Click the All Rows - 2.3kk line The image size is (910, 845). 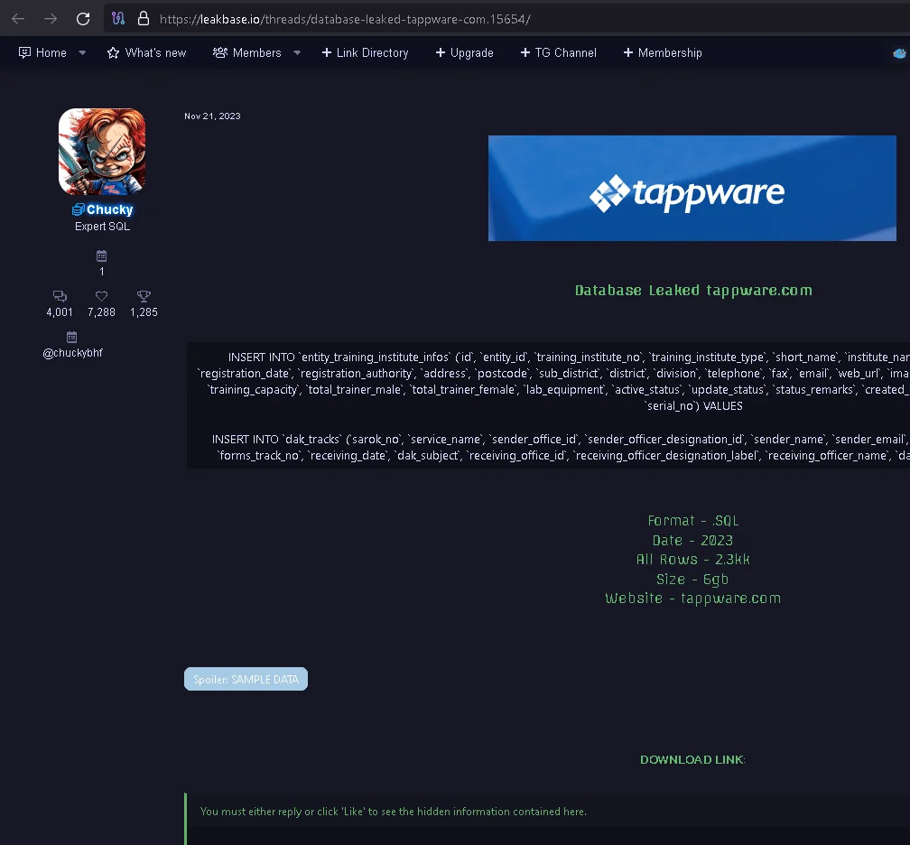[x=693, y=560]
